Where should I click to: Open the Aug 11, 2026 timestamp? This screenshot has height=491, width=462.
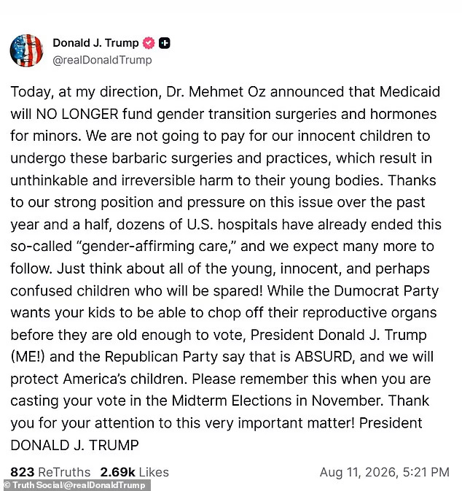click(x=385, y=472)
